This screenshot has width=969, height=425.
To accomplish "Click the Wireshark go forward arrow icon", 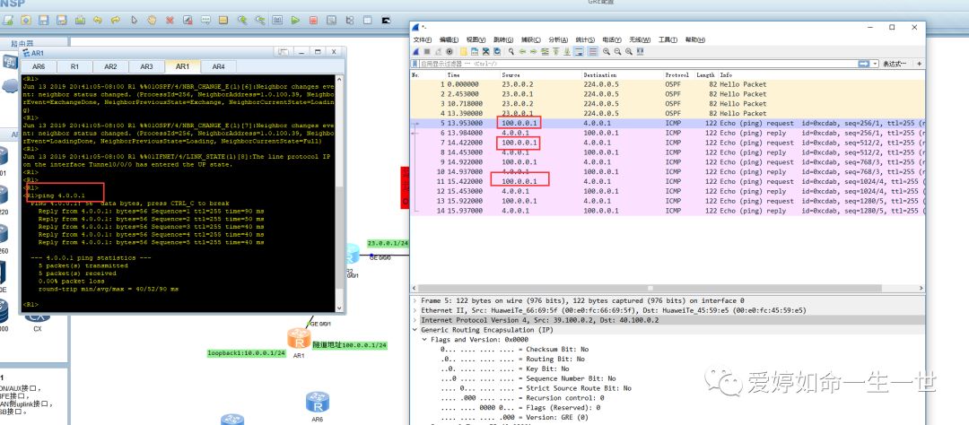I will [x=533, y=51].
